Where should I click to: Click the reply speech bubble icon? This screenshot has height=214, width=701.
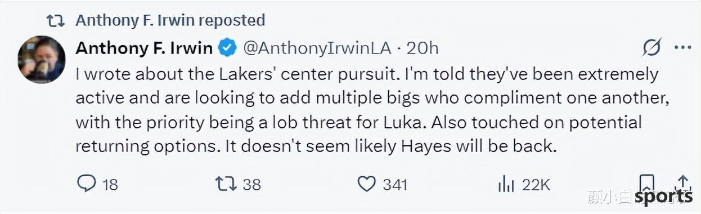[86, 184]
